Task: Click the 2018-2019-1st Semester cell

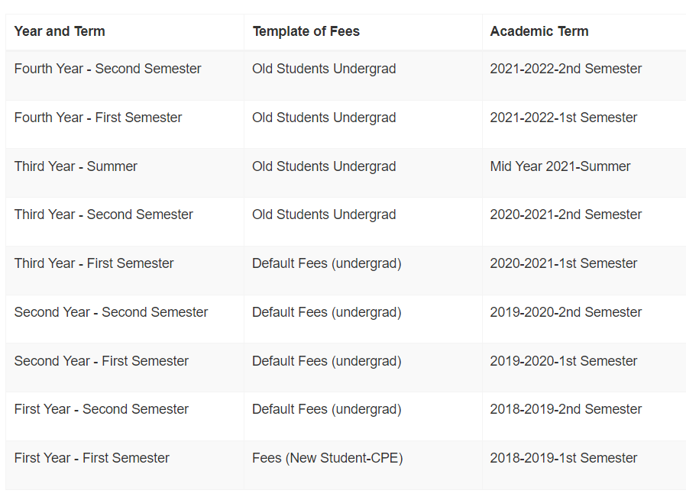Action: (x=564, y=458)
